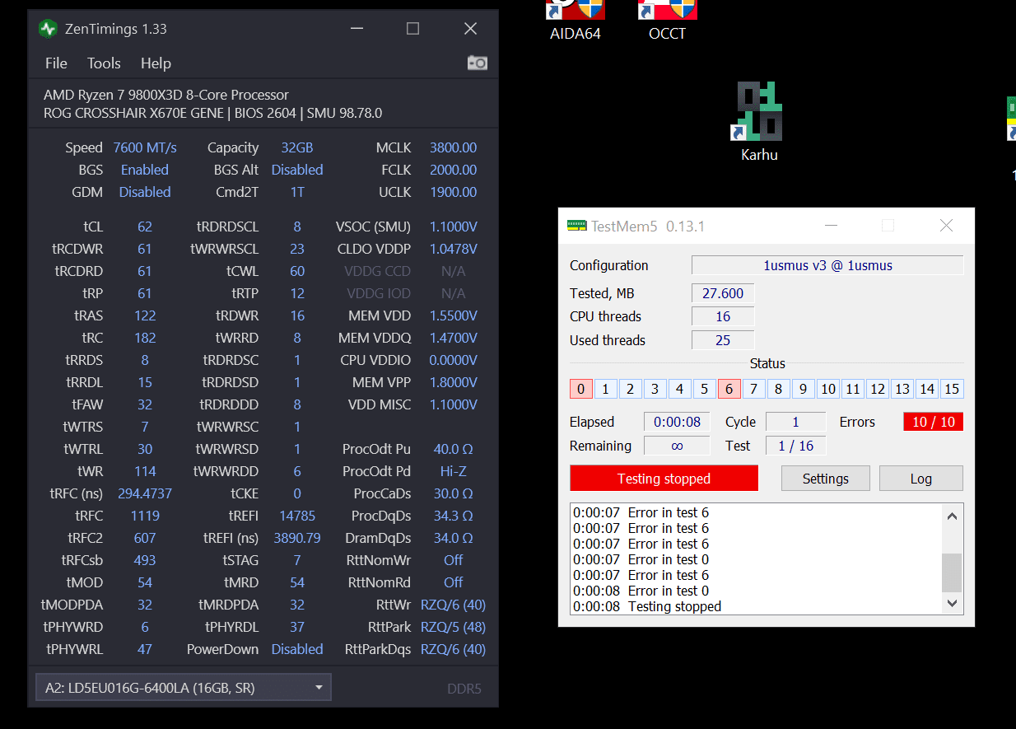Click the BGS Enabled value
The width and height of the screenshot is (1016, 729).
pos(145,170)
